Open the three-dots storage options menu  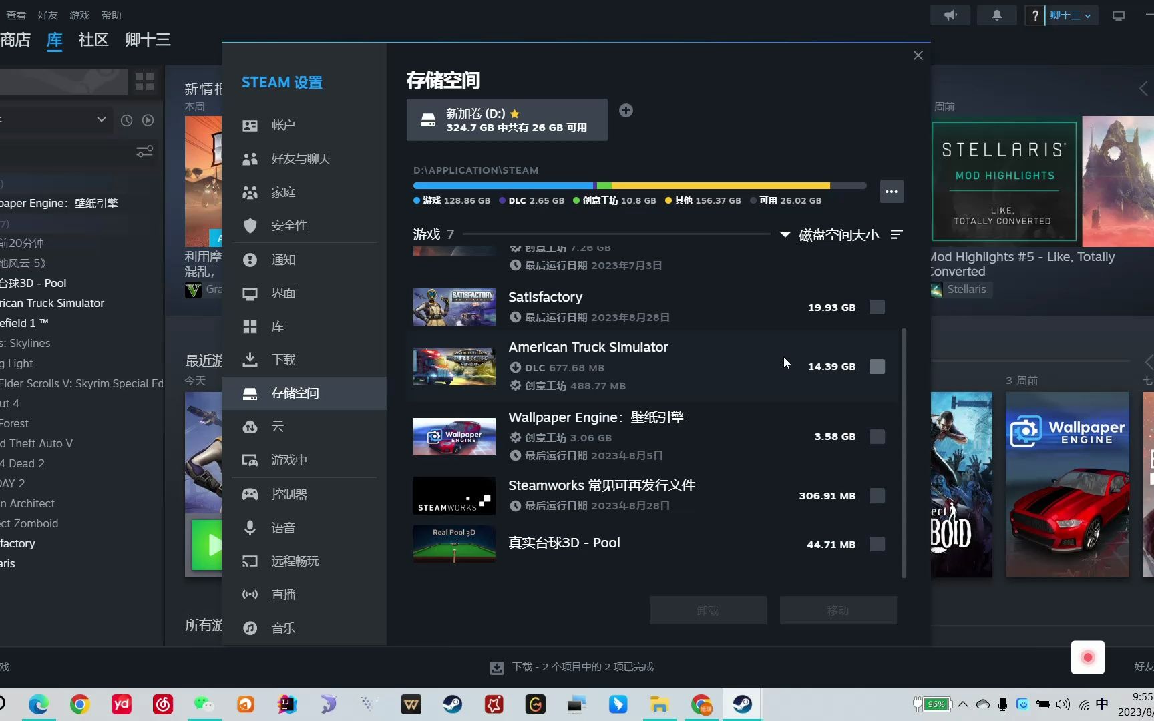click(892, 192)
